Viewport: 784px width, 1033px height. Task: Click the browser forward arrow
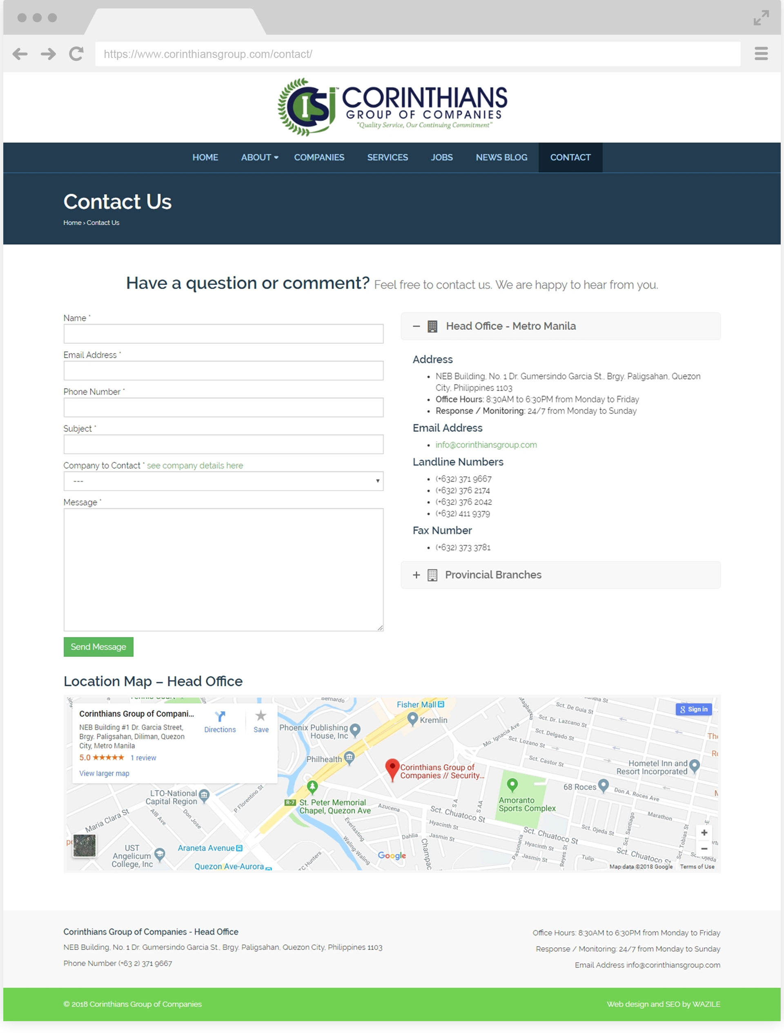48,54
